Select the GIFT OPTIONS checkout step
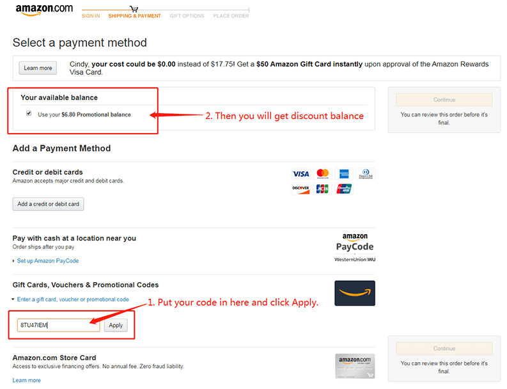This screenshot has width=507, height=389. (187, 16)
